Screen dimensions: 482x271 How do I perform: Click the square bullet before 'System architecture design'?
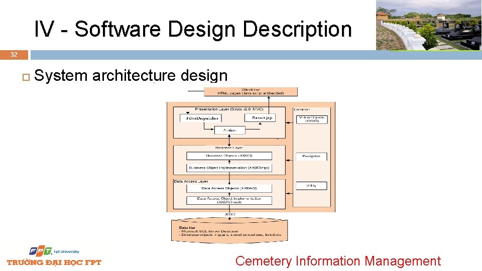pyautogui.click(x=26, y=77)
